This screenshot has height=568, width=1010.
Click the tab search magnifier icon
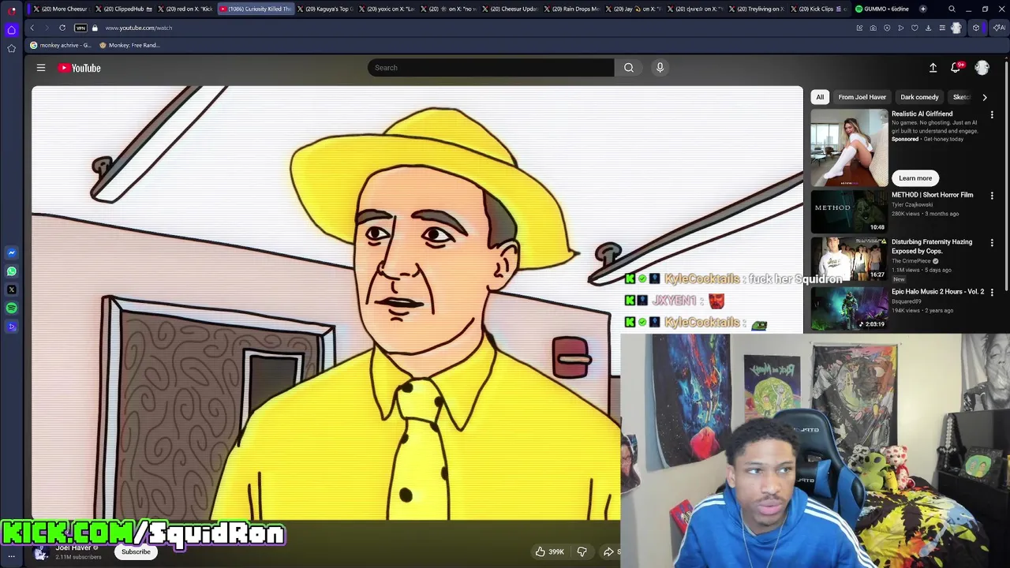tap(952, 9)
